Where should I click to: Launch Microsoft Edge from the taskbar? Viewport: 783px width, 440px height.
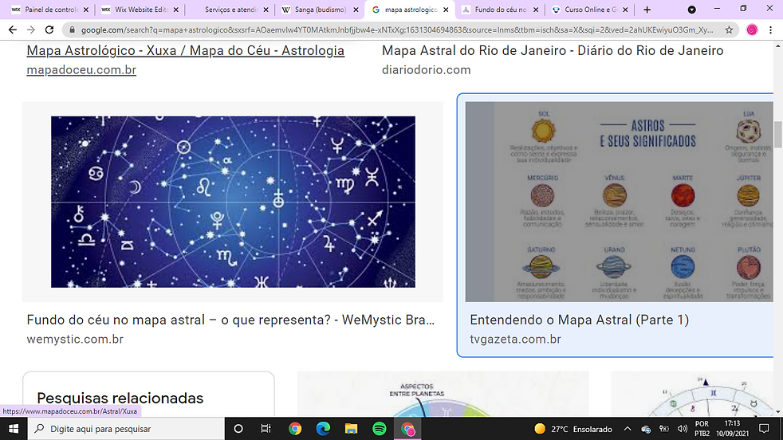click(323, 429)
